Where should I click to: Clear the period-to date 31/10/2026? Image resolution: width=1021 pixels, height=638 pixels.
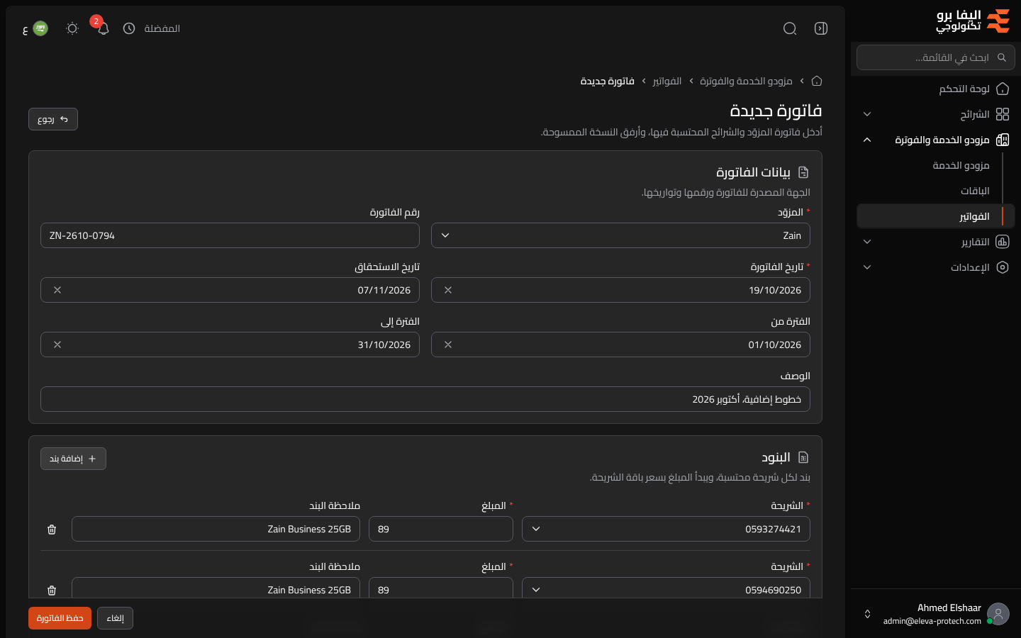click(57, 345)
